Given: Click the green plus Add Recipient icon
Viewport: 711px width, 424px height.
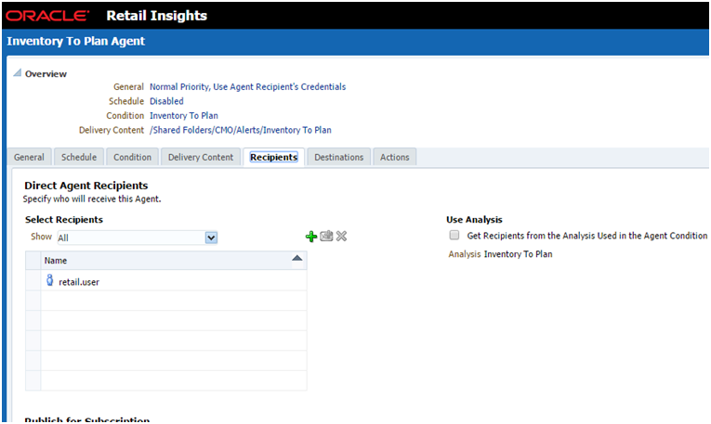Looking at the screenshot, I should [311, 237].
